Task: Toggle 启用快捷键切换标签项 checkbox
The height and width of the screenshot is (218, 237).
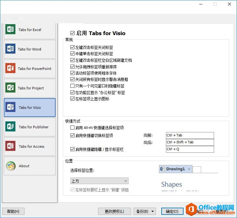Action: (x=72, y=136)
